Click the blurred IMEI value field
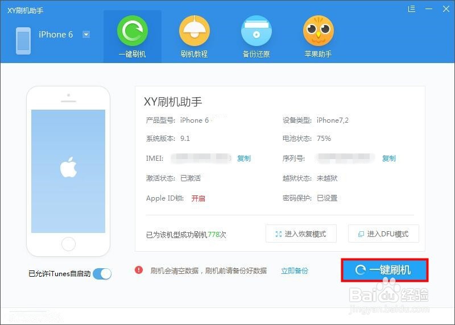 pyautogui.click(x=201, y=158)
